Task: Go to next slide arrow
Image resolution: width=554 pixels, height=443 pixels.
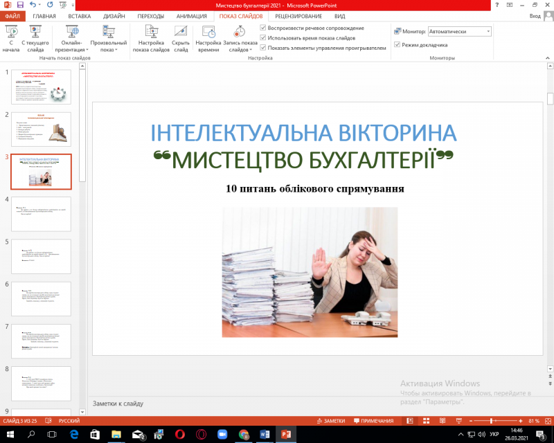Action: [x=550, y=383]
